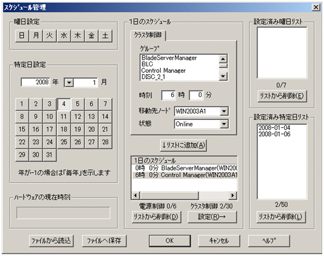The image size is (324, 256).
Task: Select calendar day 25
Action: (63, 142)
